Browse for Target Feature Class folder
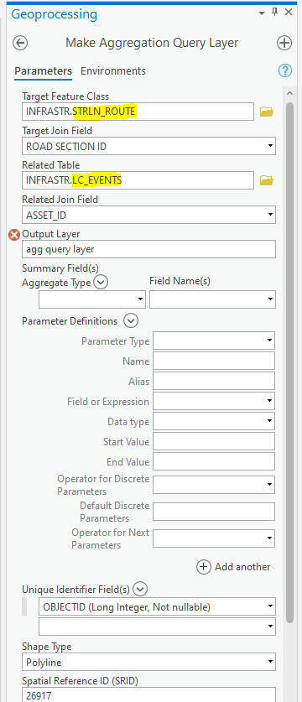The image size is (302, 702). (x=267, y=112)
